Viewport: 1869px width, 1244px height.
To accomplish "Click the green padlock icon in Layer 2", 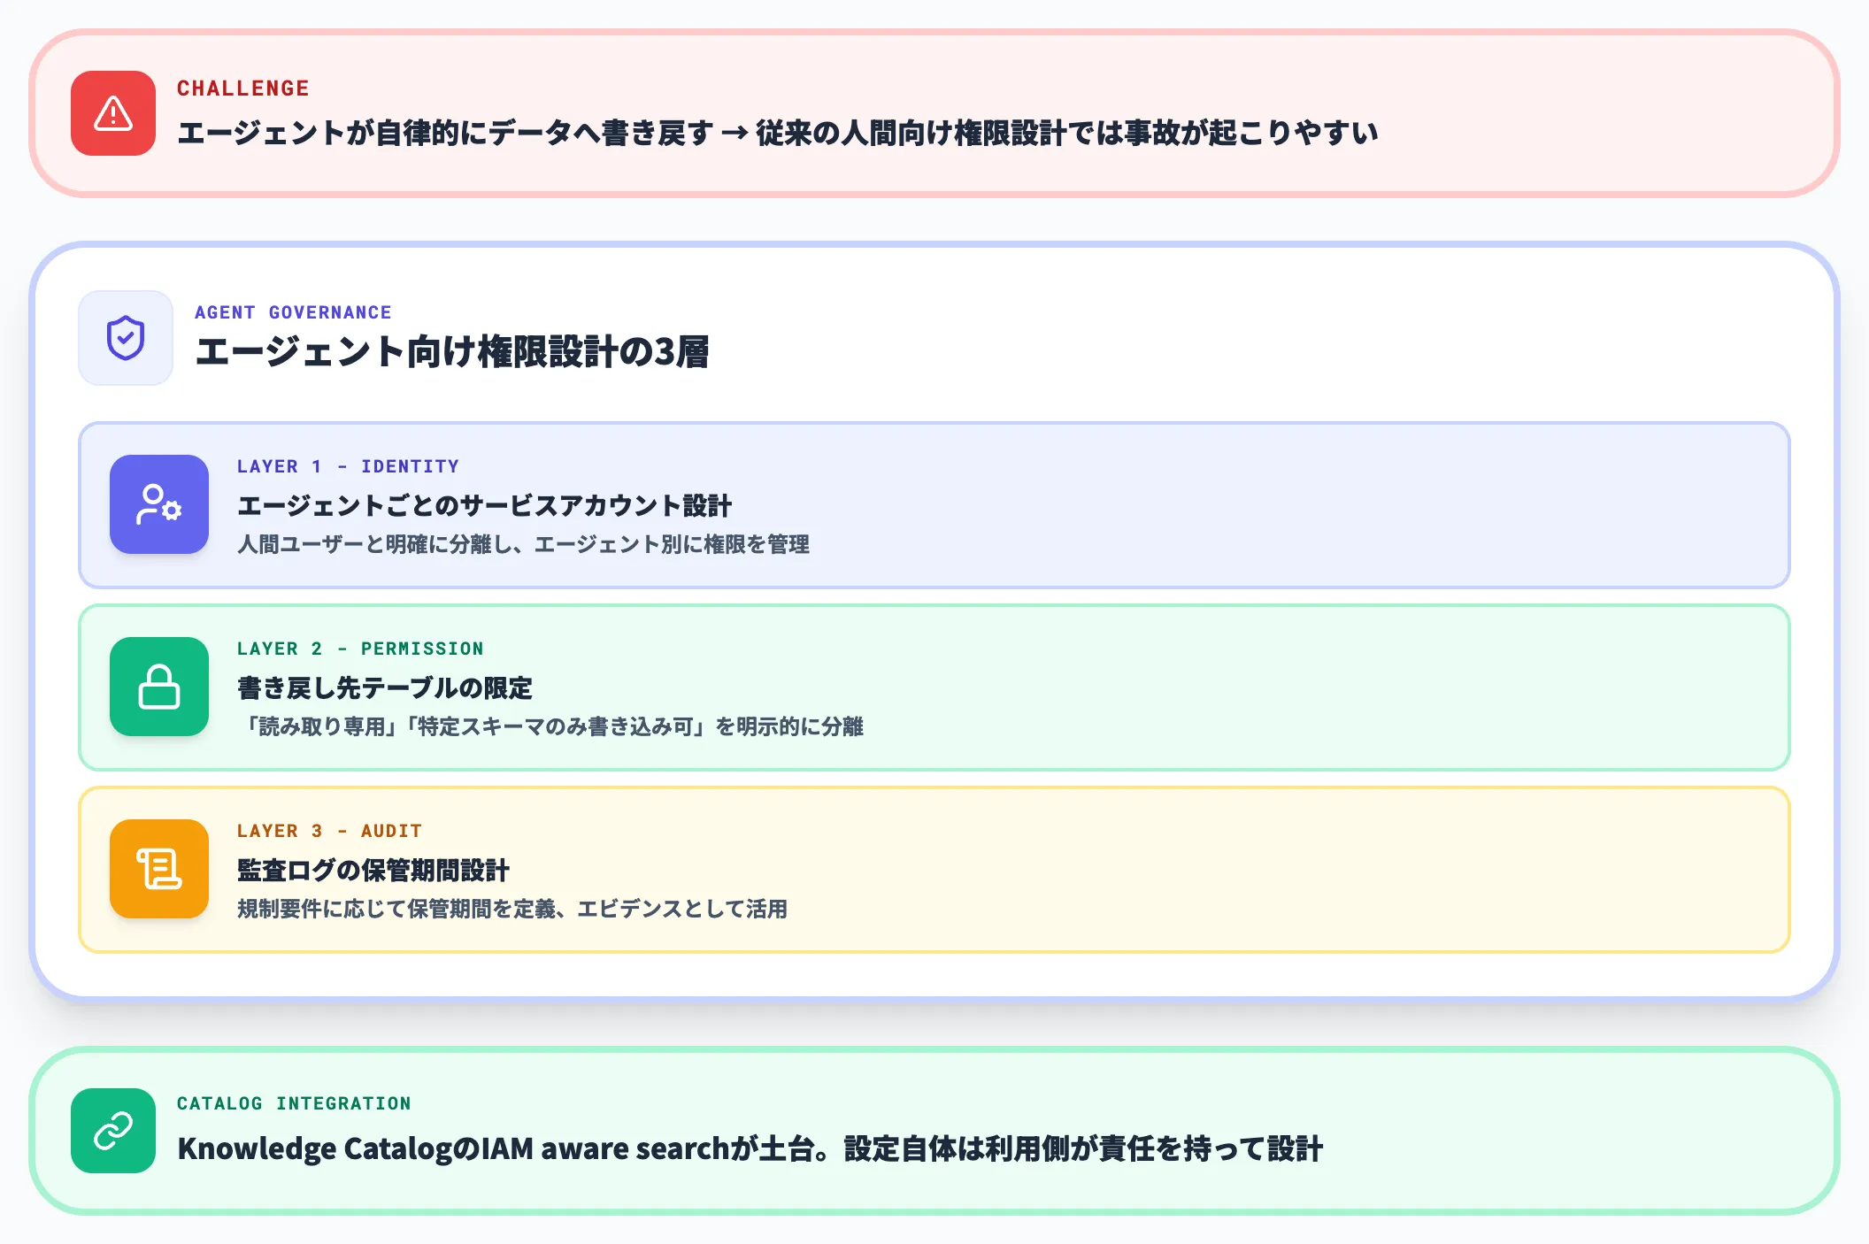I will click(x=158, y=687).
